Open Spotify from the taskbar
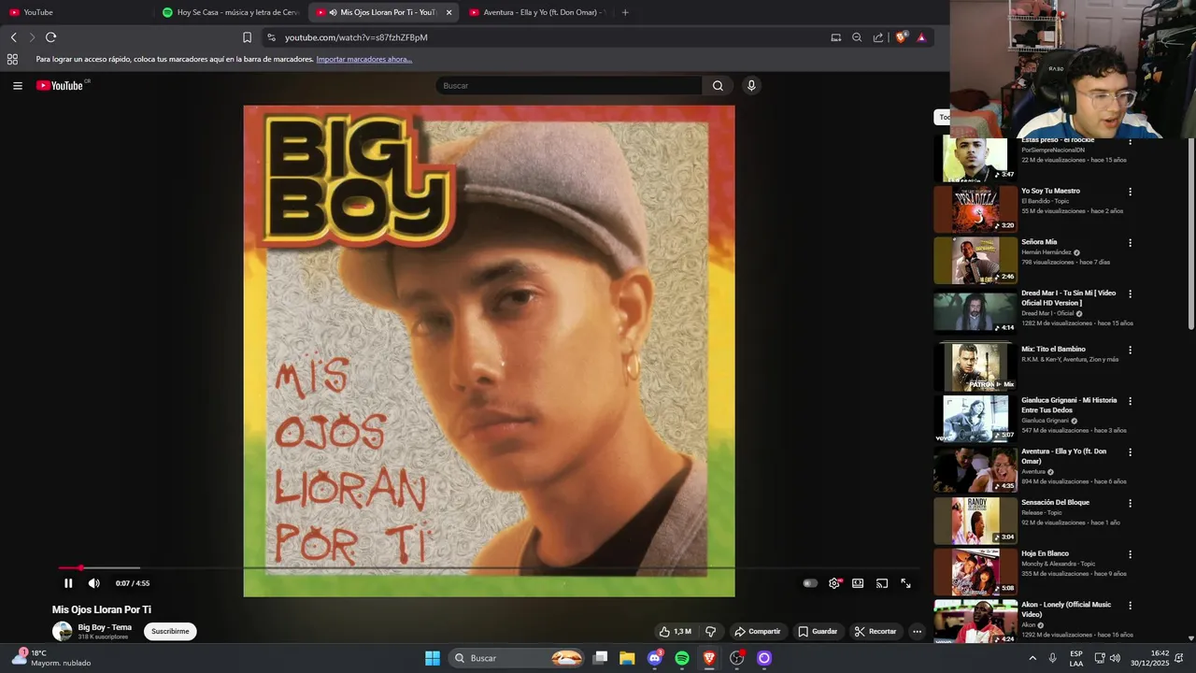The image size is (1196, 673). point(682,658)
